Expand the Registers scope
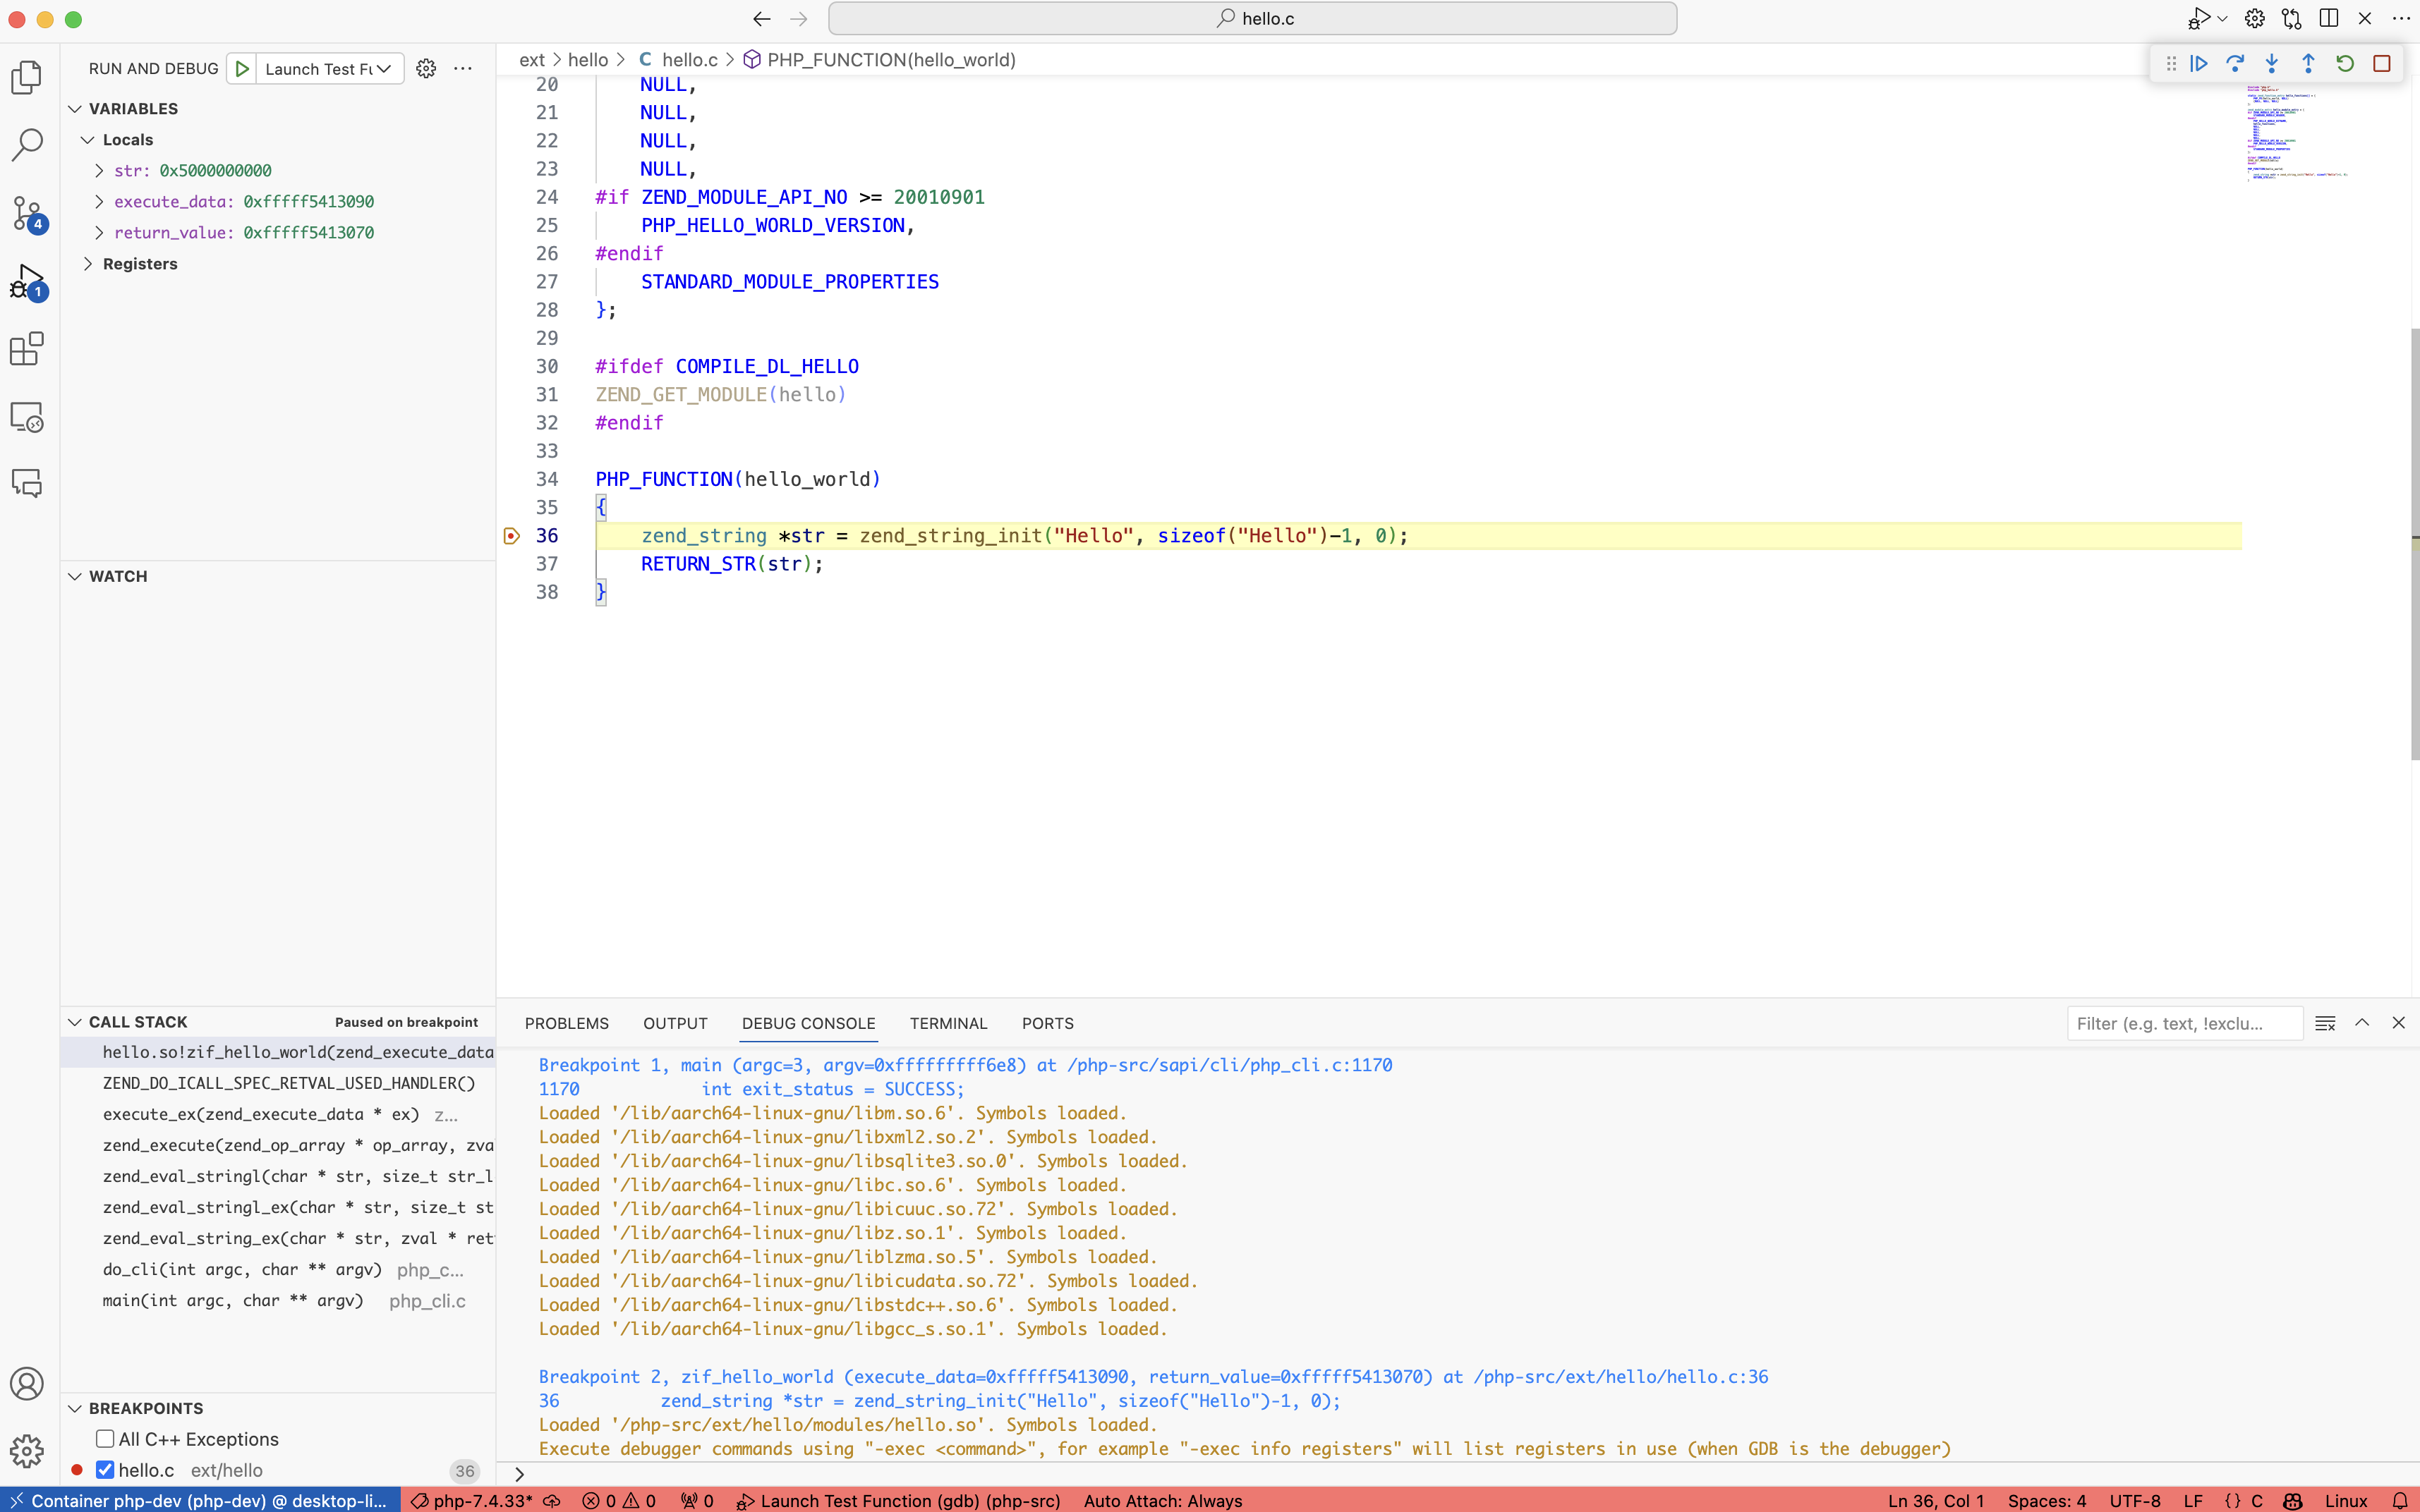This screenshot has height=1512, width=2420. click(x=88, y=264)
